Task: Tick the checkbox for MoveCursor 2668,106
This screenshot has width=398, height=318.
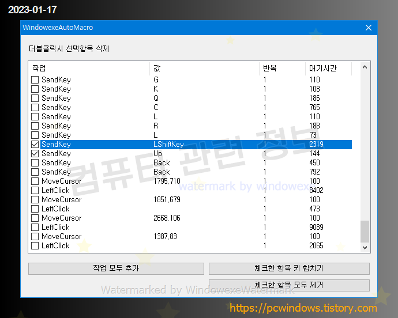Action: point(35,218)
